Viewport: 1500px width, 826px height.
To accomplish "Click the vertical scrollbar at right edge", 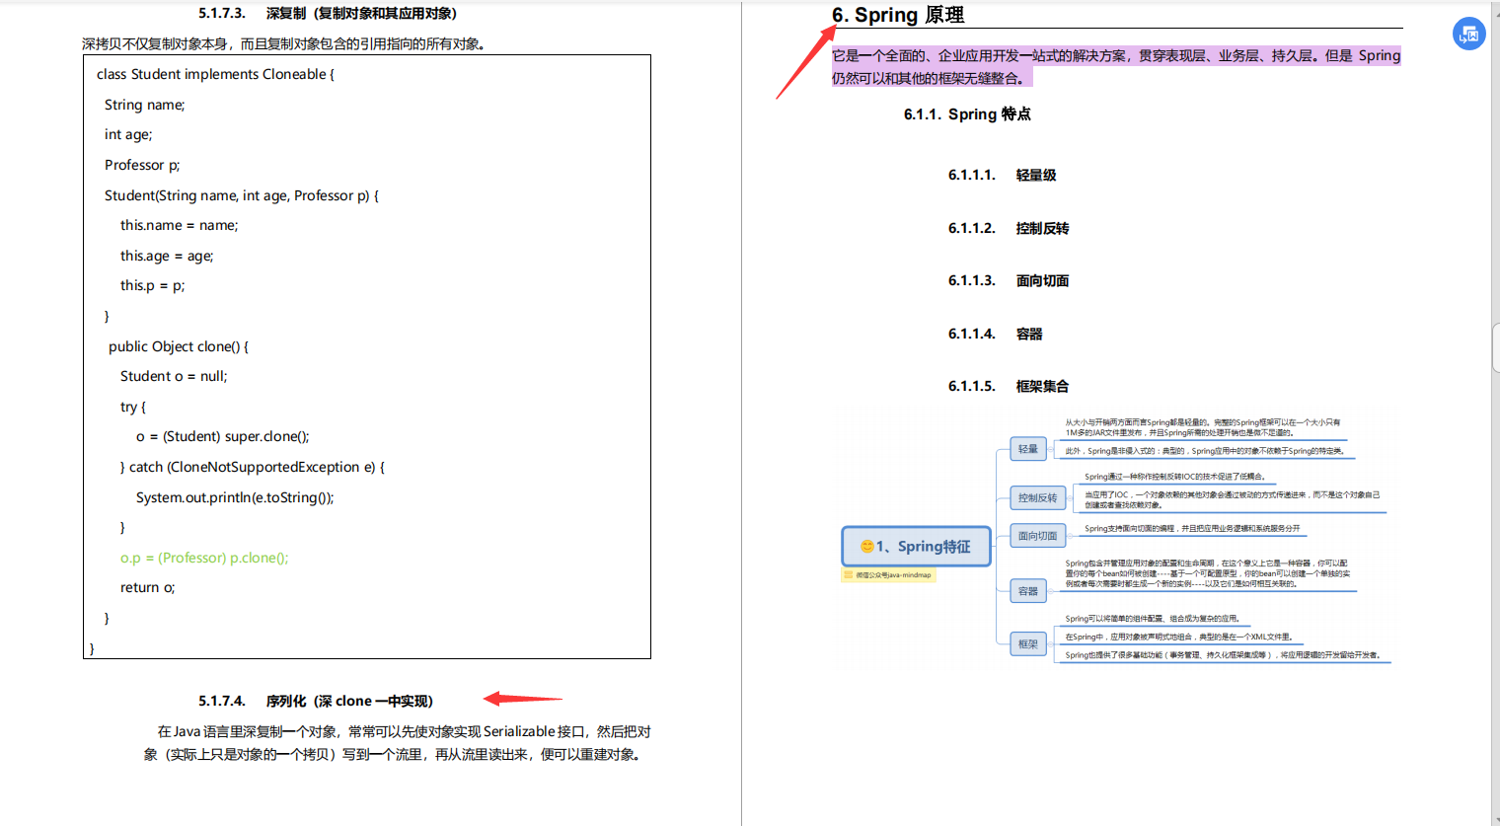I will [x=1495, y=413].
